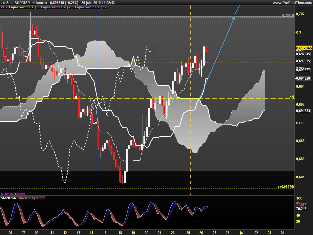This screenshot has width=313, height=235.
Task: Open Stoch %D (3 3 3) settings label
Action: [x=31, y=198]
